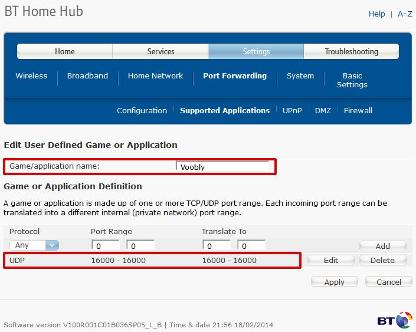Screen dimensions: 416x332
Task: Delete the UDP 16000 port rule
Action: pos(383,260)
